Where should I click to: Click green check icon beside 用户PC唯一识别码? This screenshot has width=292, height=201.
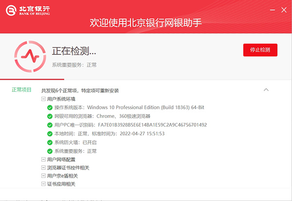(x=50, y=125)
